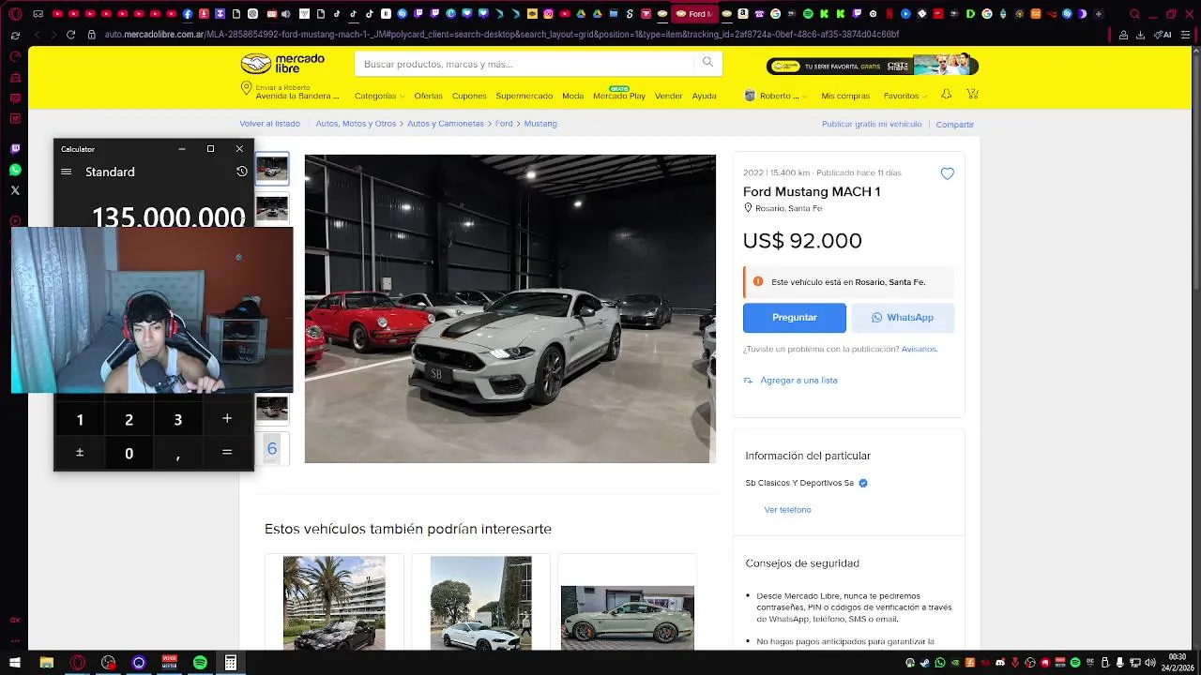This screenshot has height=675, width=1201.
Task: Select the first Mustang gallery thumbnail
Action: [272, 169]
